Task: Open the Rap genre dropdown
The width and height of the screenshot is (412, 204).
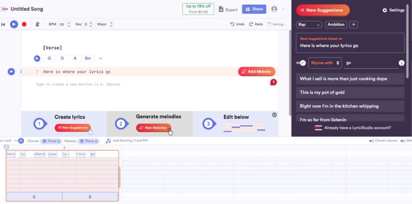Action: (x=309, y=25)
